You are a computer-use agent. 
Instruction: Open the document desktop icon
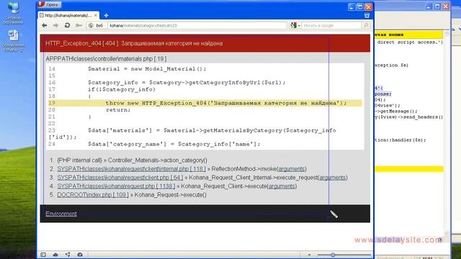click(x=13, y=41)
